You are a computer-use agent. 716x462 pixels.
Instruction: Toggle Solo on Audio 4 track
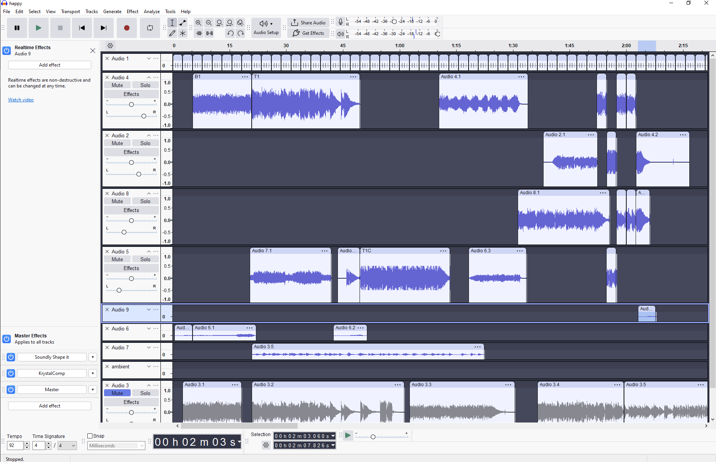coord(145,85)
